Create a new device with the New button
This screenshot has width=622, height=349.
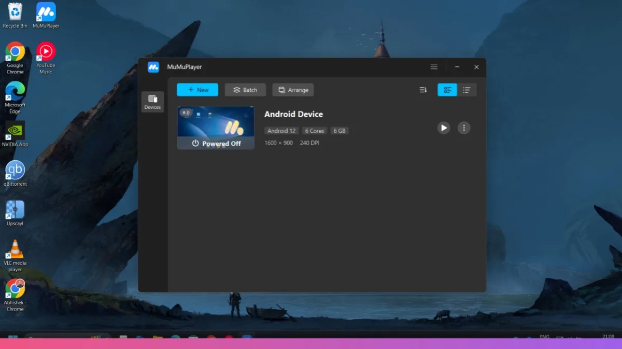[197, 90]
